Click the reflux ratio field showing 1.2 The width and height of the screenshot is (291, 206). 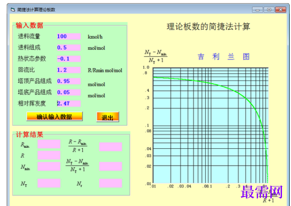[x=69, y=70]
